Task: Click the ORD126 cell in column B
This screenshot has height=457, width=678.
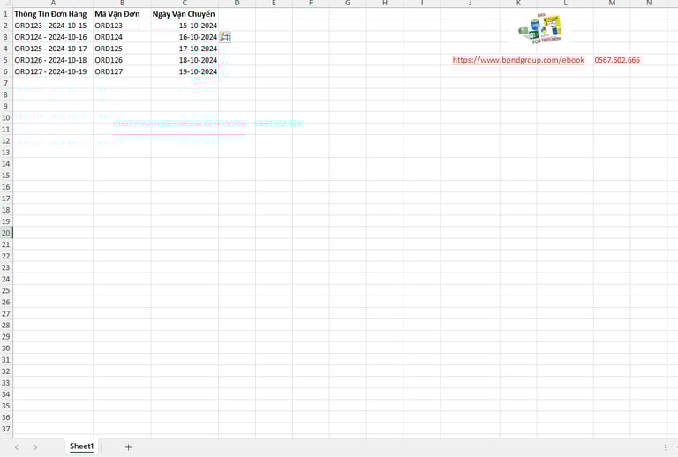Action: (122, 60)
